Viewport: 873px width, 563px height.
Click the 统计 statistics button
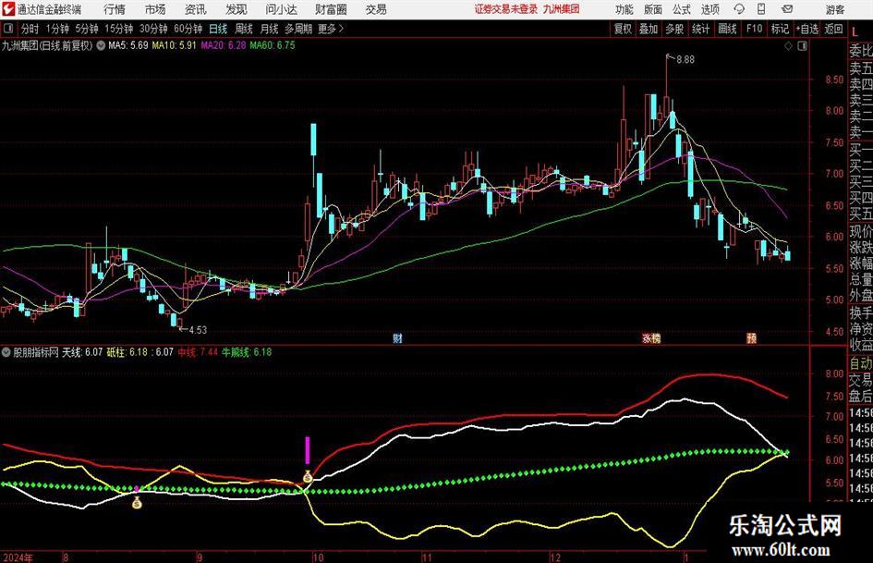point(700,29)
